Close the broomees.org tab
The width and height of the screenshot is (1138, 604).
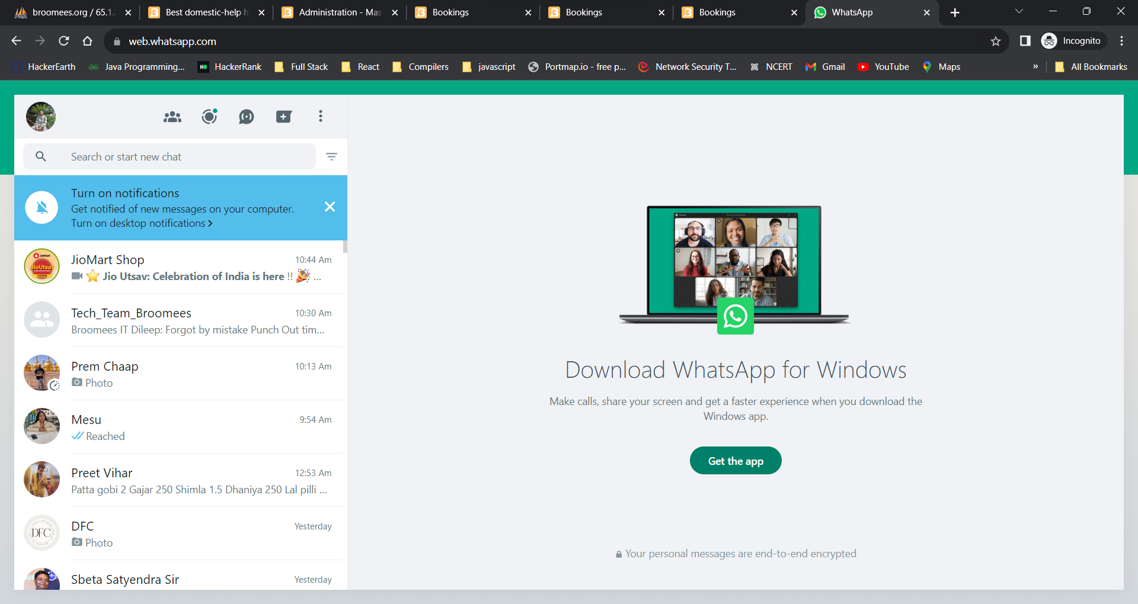point(128,12)
